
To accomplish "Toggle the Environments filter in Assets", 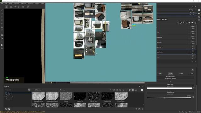I will tap(136, 90).
